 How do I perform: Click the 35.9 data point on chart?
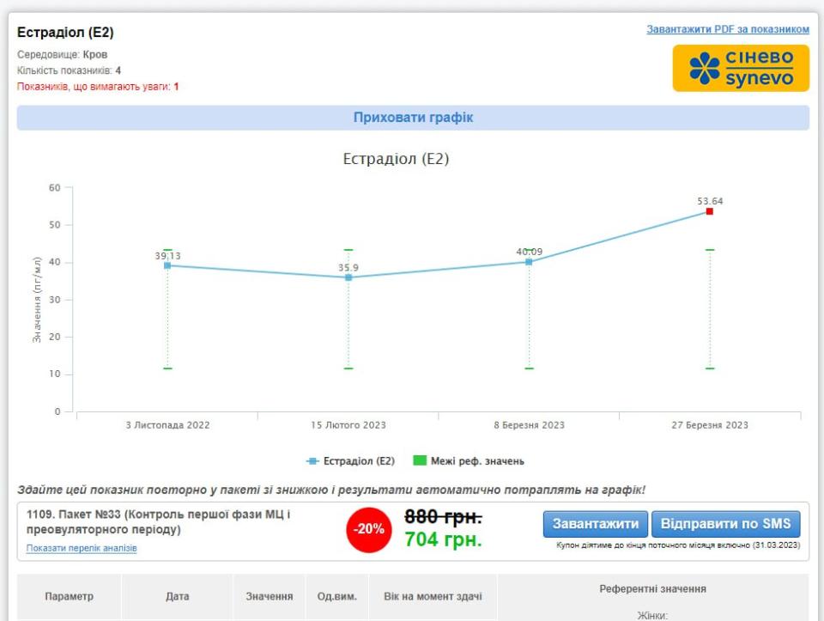[348, 277]
